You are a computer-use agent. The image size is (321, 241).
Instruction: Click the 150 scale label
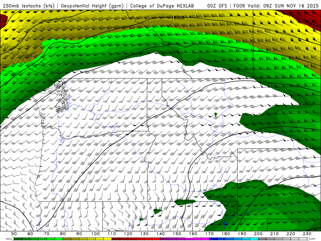click(x=177, y=234)
